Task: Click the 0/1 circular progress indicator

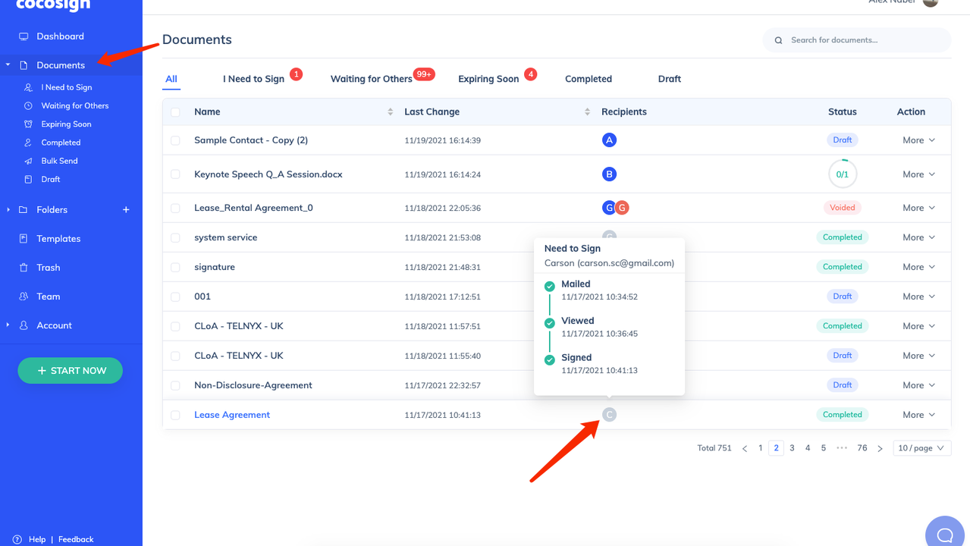Action: point(842,174)
